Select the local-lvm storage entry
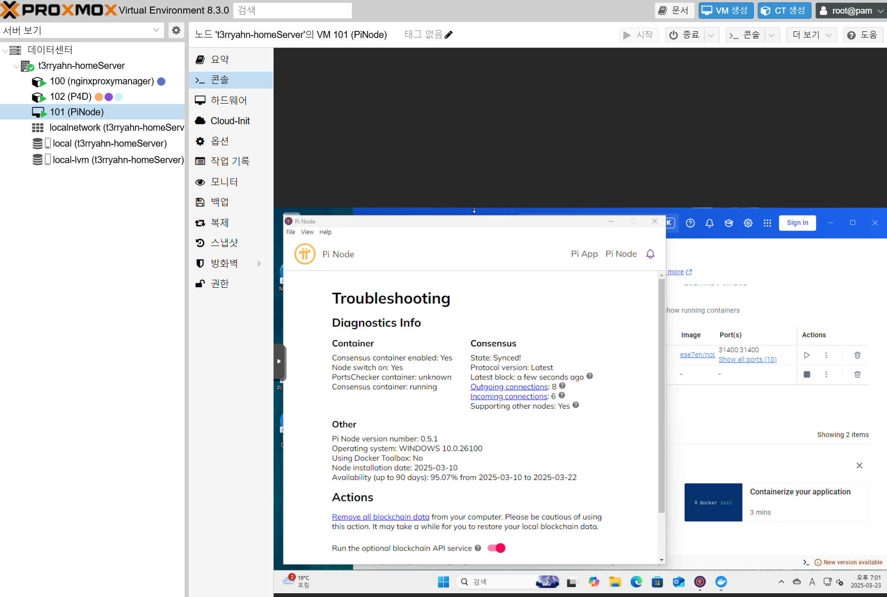This screenshot has width=887, height=597. click(x=108, y=159)
